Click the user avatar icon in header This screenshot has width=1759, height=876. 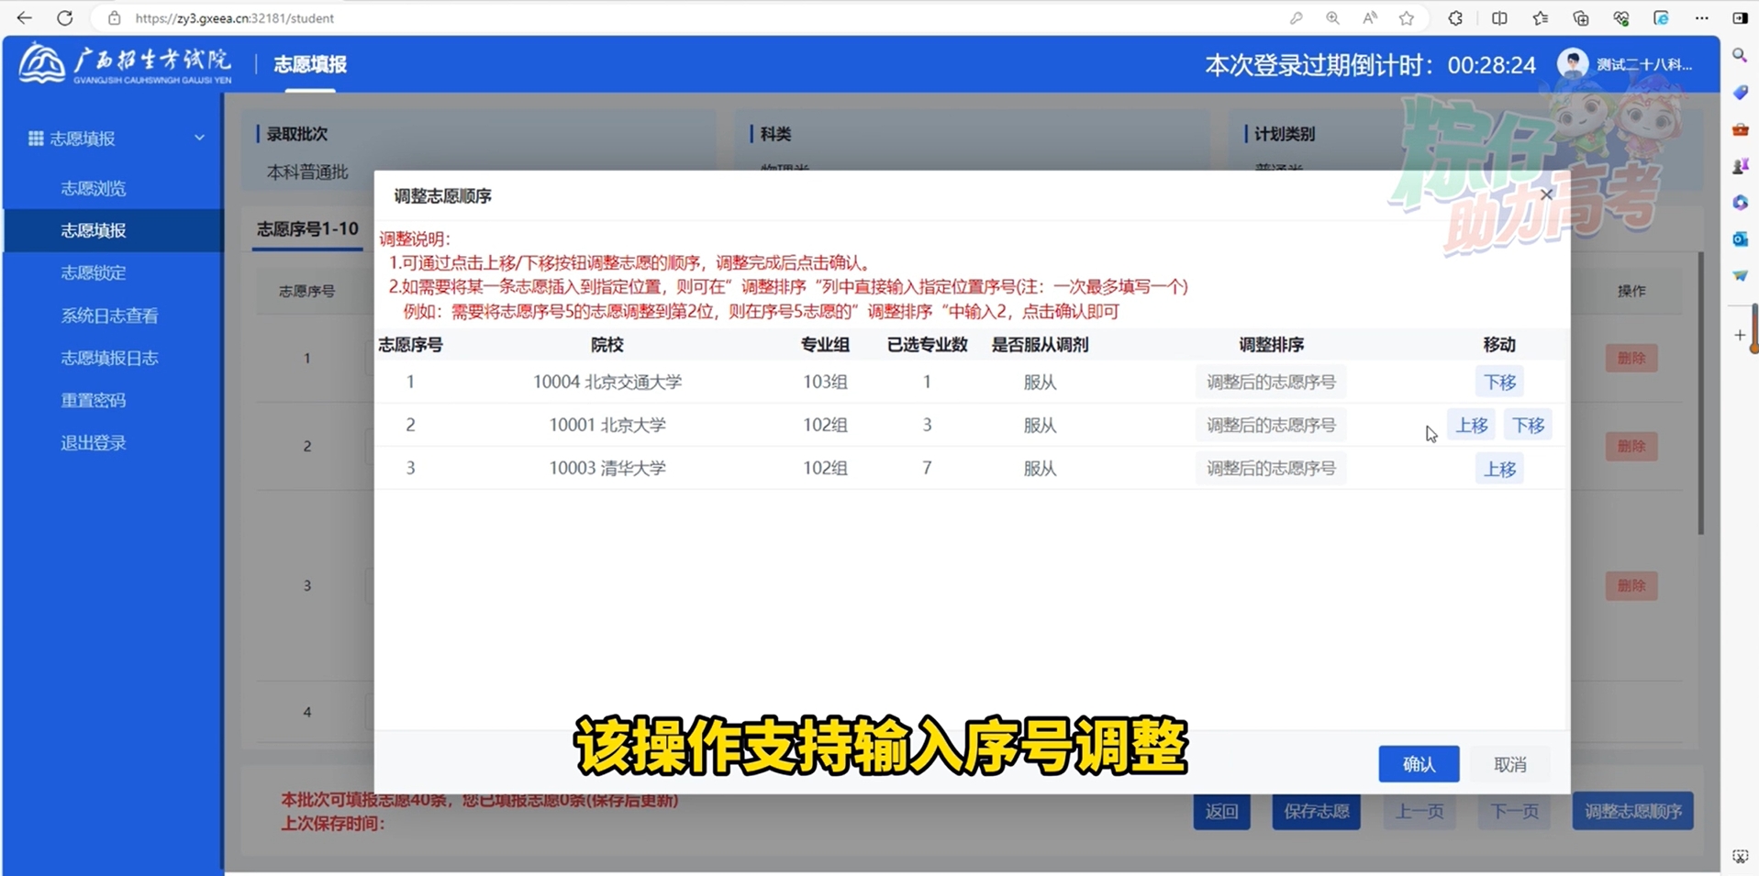(x=1573, y=64)
